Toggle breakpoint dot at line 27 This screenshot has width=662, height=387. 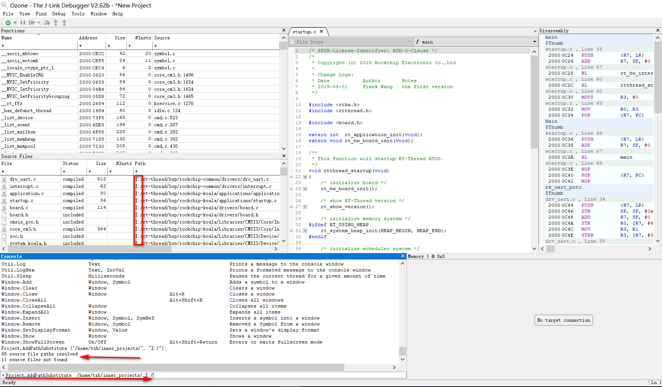coord(291,207)
